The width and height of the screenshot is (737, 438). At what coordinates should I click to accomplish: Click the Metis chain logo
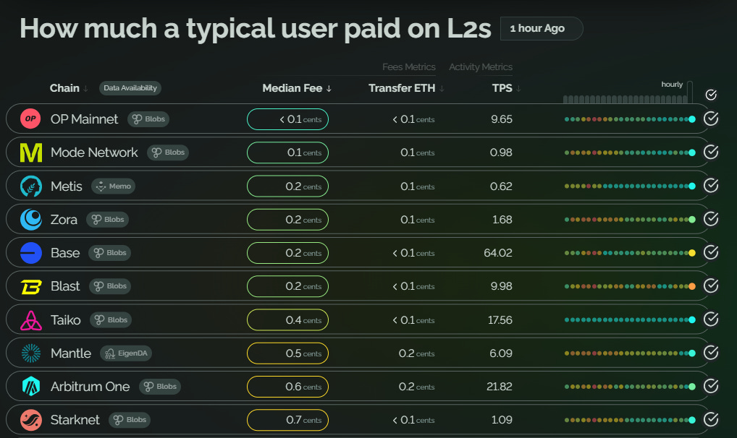31,186
